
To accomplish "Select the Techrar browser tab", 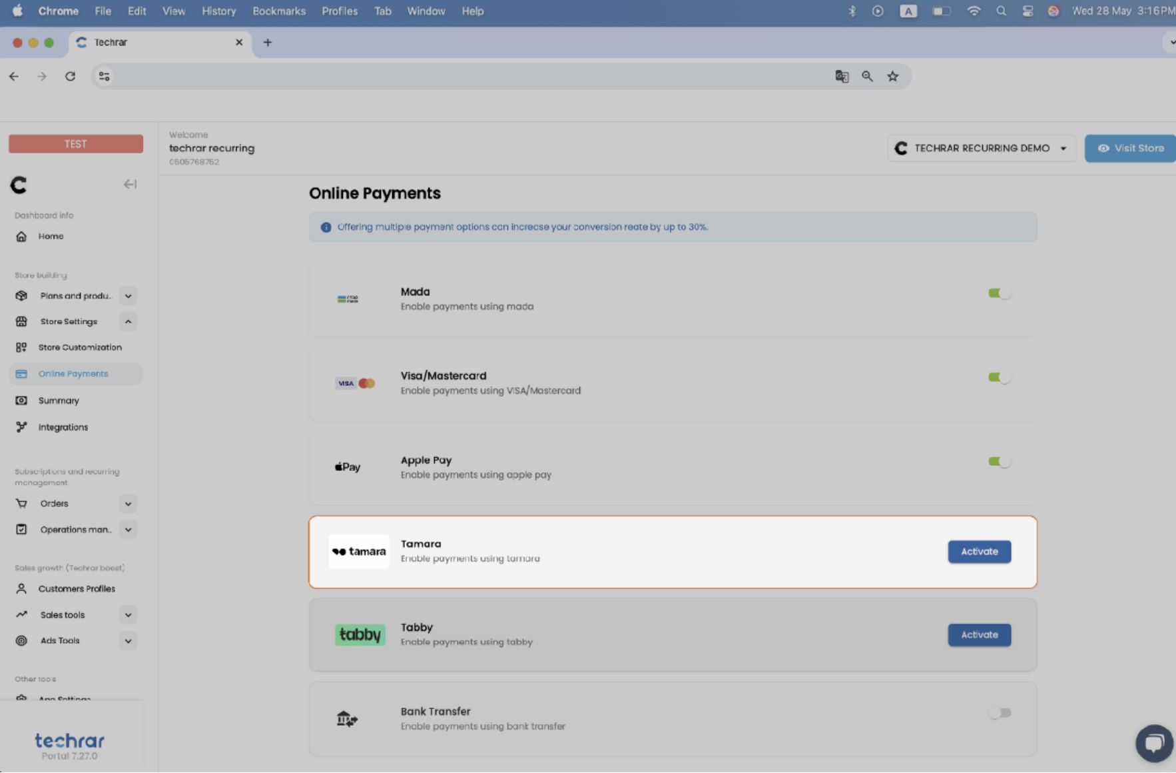I will 160,43.
